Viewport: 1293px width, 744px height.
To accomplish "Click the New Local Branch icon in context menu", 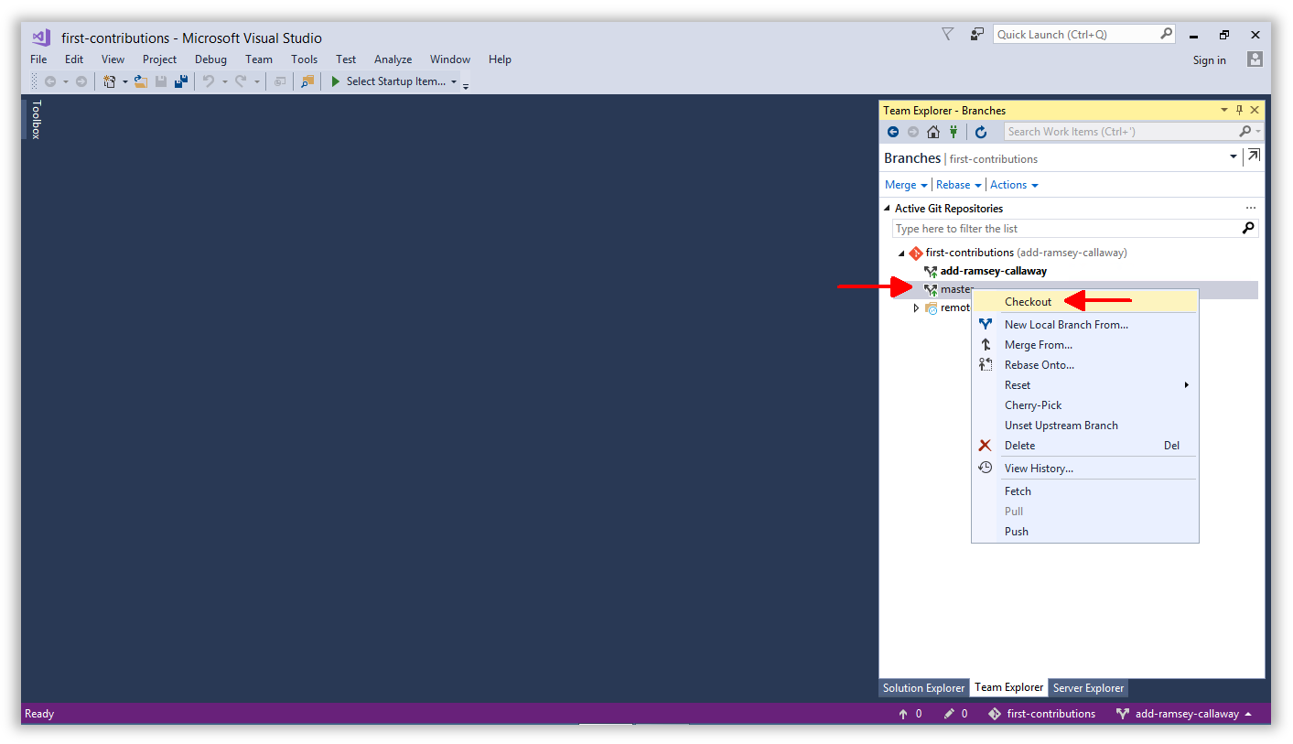I will [x=986, y=324].
